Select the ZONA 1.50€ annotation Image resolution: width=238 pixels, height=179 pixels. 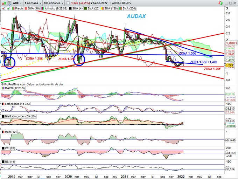[x=188, y=53]
